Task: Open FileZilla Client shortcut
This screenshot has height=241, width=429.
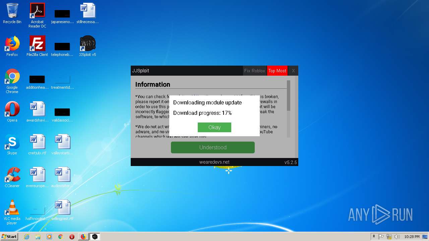Action: tap(37, 46)
